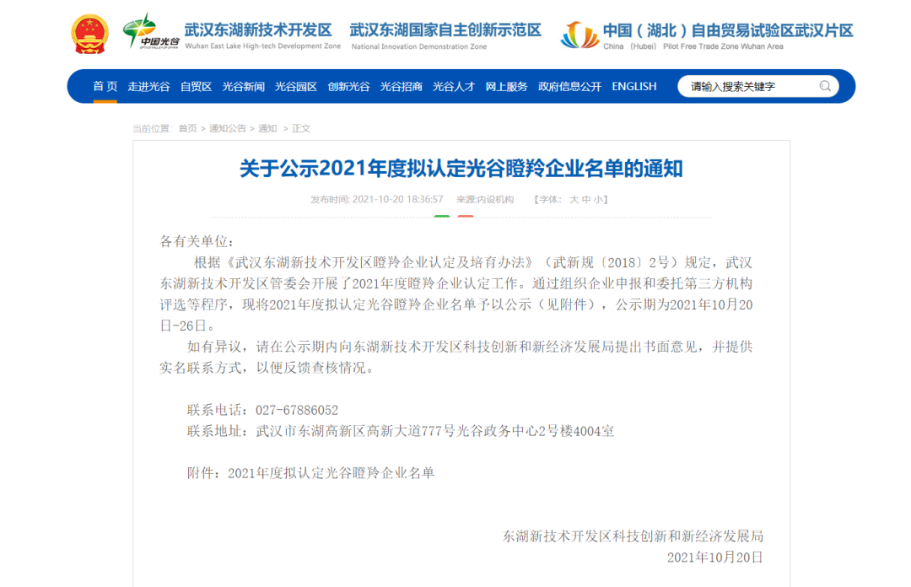Open the 光谷招商 menu item
Viewport: 911px width, 587px height.
[401, 87]
